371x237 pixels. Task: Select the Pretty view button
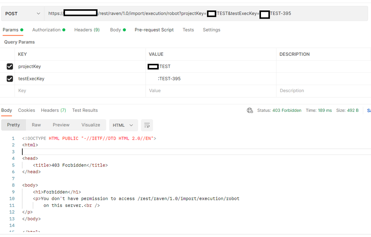[13, 125]
